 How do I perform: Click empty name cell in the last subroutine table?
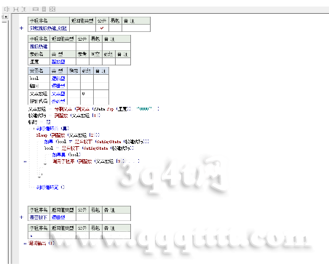(39, 236)
